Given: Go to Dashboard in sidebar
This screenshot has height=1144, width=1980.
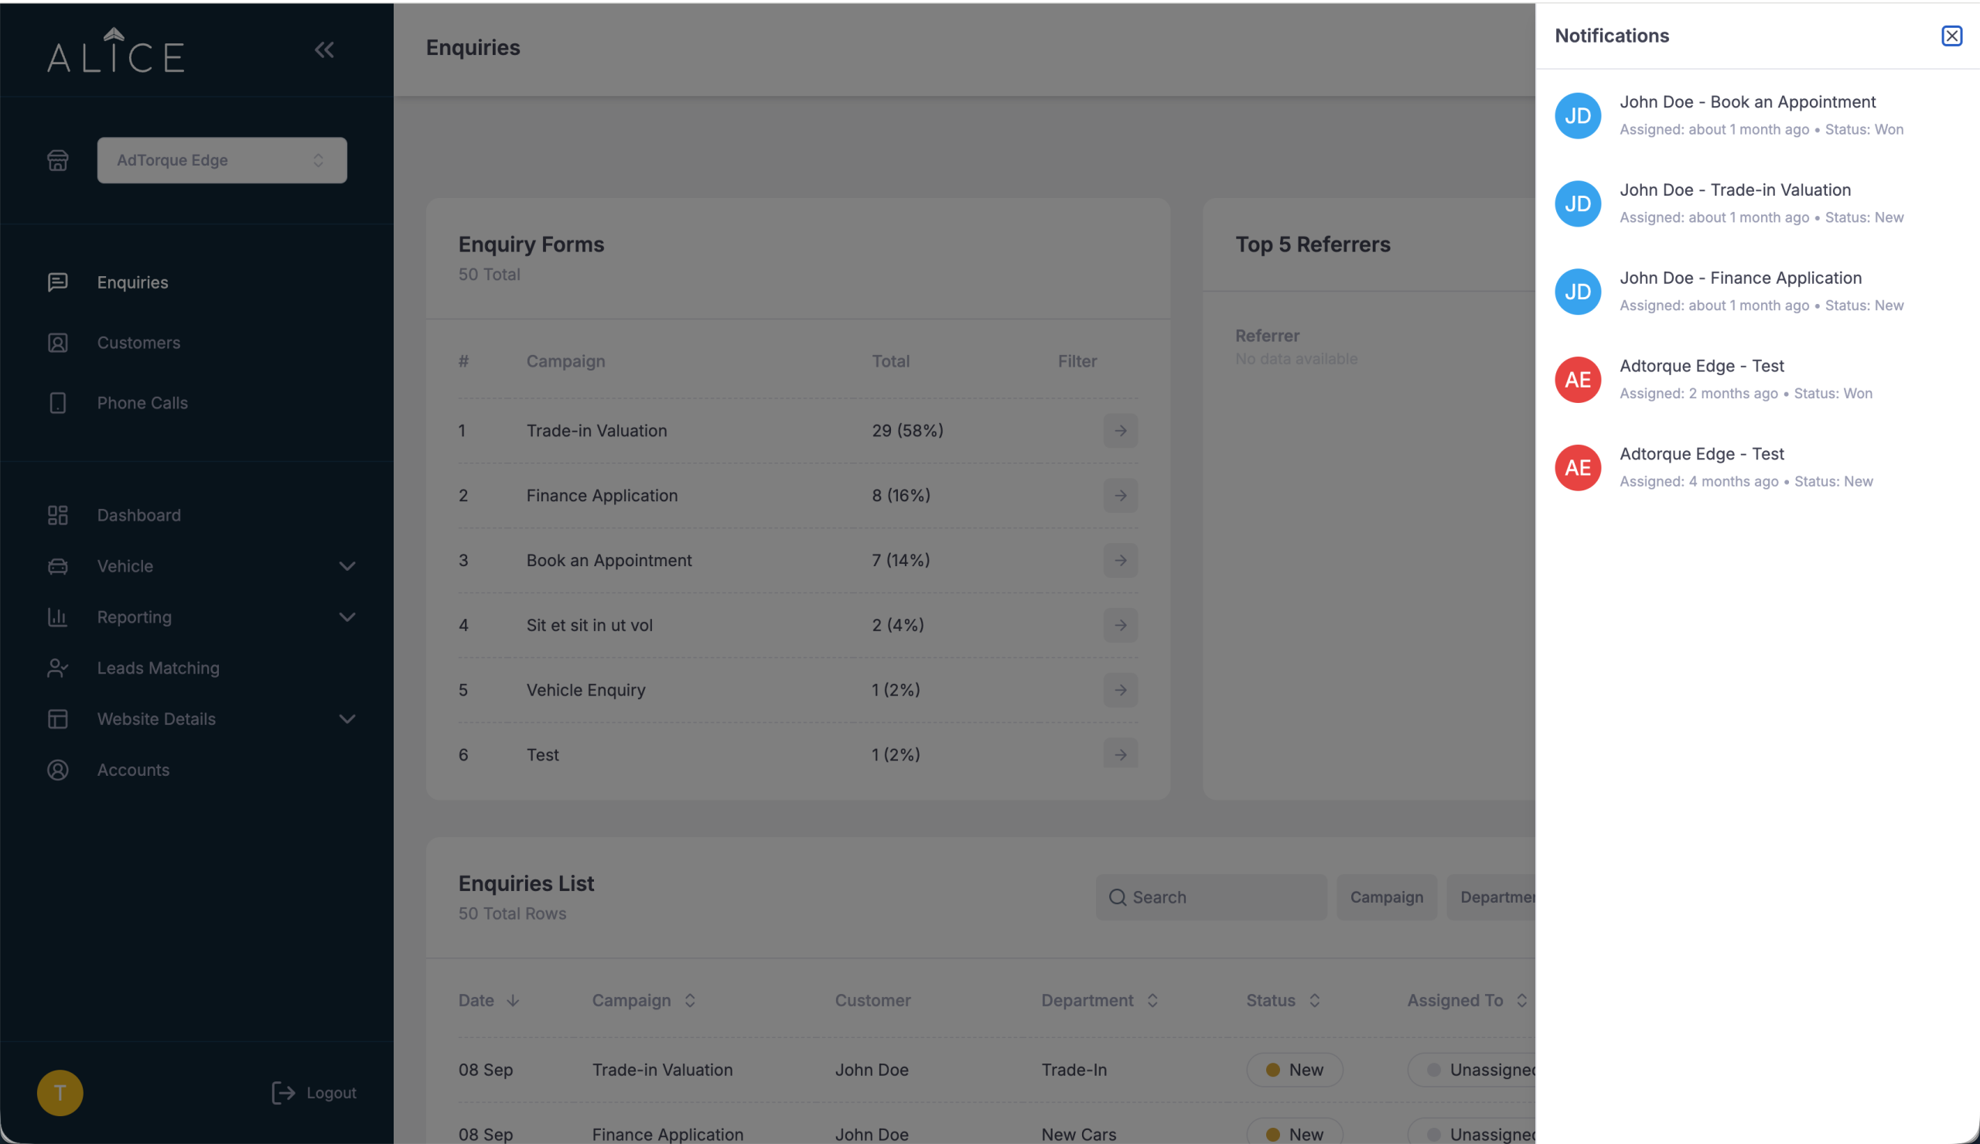Looking at the screenshot, I should point(138,515).
